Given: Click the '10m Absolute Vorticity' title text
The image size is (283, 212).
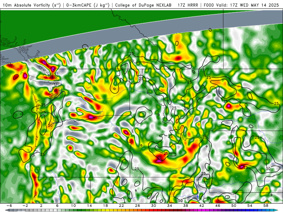Looking at the screenshot, I should [x=32, y=5].
